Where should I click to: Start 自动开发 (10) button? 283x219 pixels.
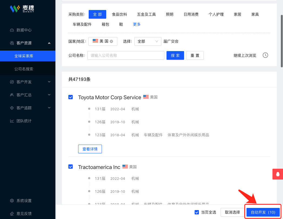click(x=263, y=212)
